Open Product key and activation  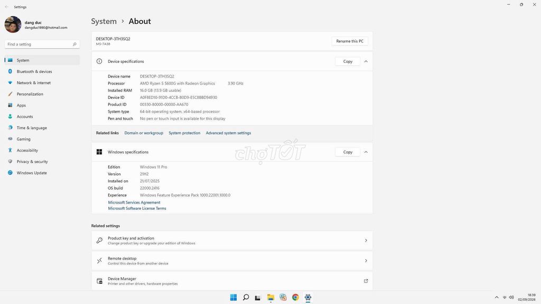pos(232,241)
